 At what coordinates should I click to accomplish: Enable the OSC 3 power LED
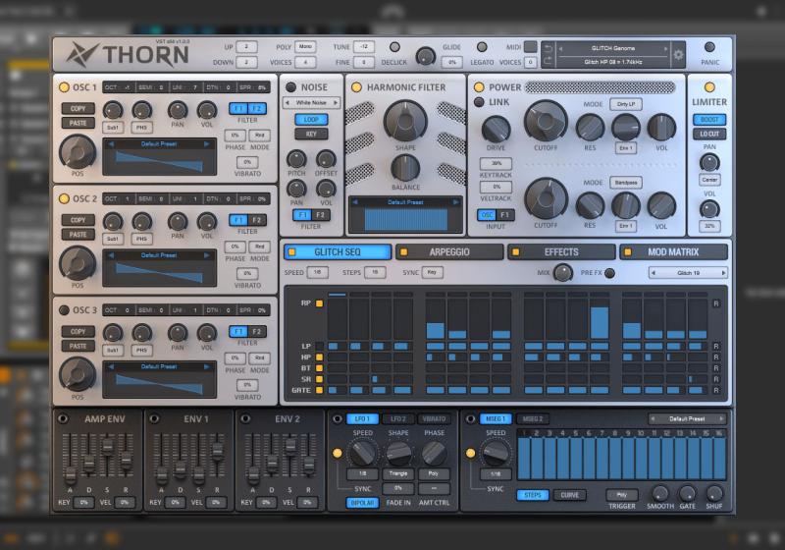tap(64, 310)
